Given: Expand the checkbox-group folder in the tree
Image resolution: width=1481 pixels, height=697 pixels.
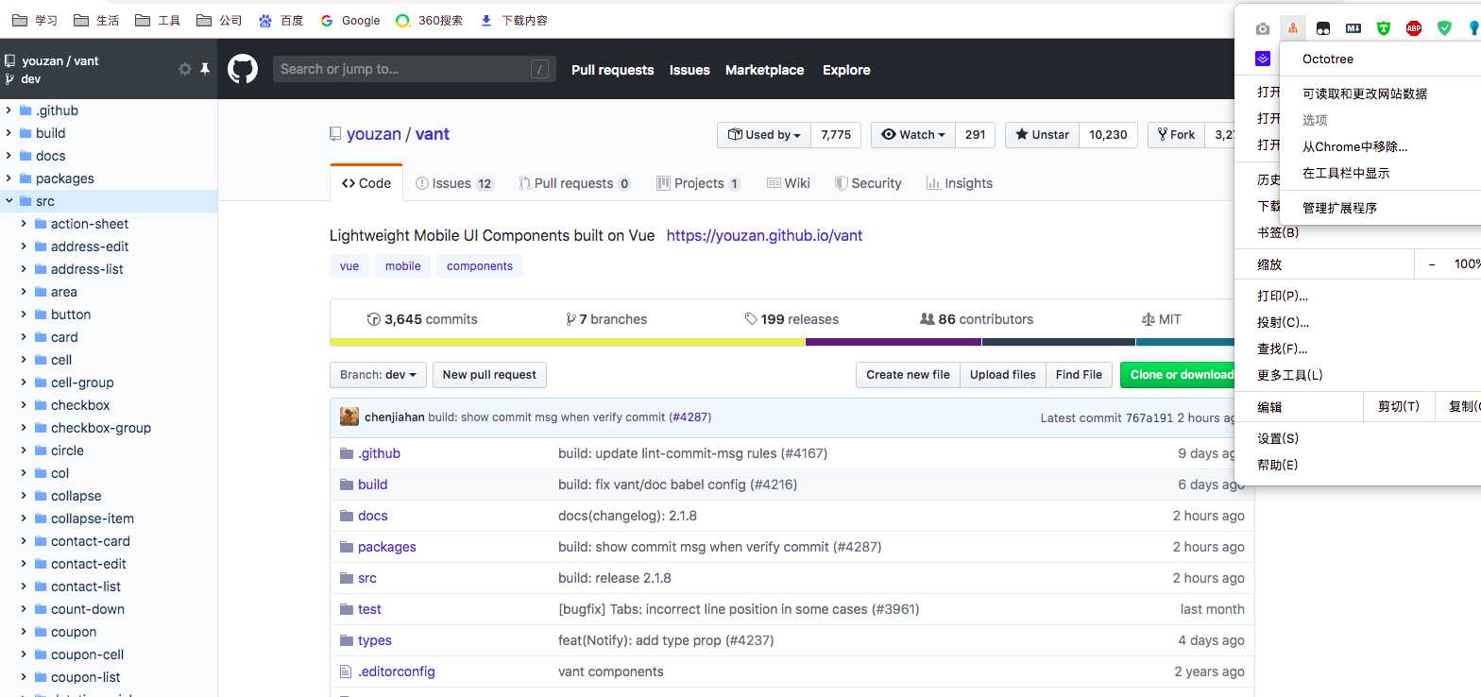Looking at the screenshot, I should 26,428.
